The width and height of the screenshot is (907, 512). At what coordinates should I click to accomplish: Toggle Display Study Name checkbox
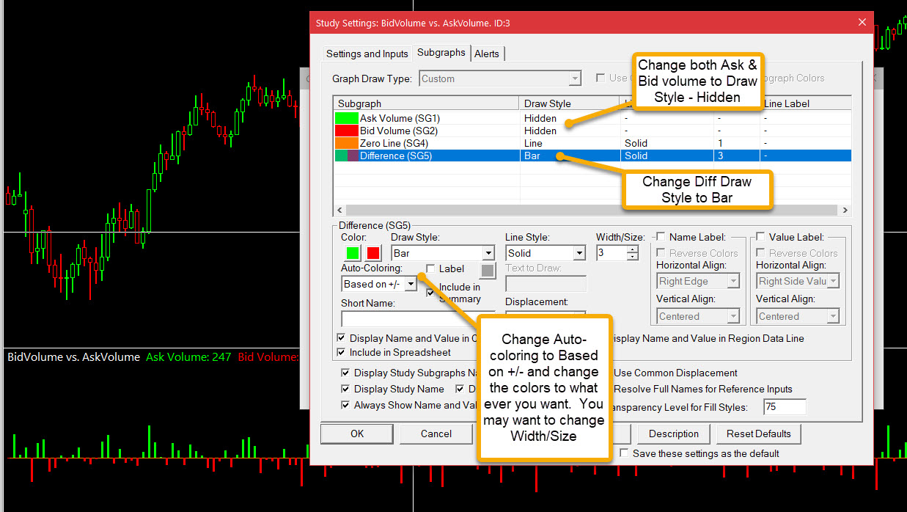pos(346,389)
